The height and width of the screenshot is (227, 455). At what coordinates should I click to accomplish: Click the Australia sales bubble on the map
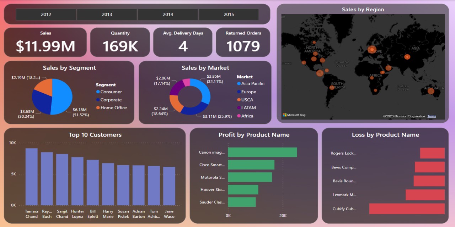tap(431, 91)
